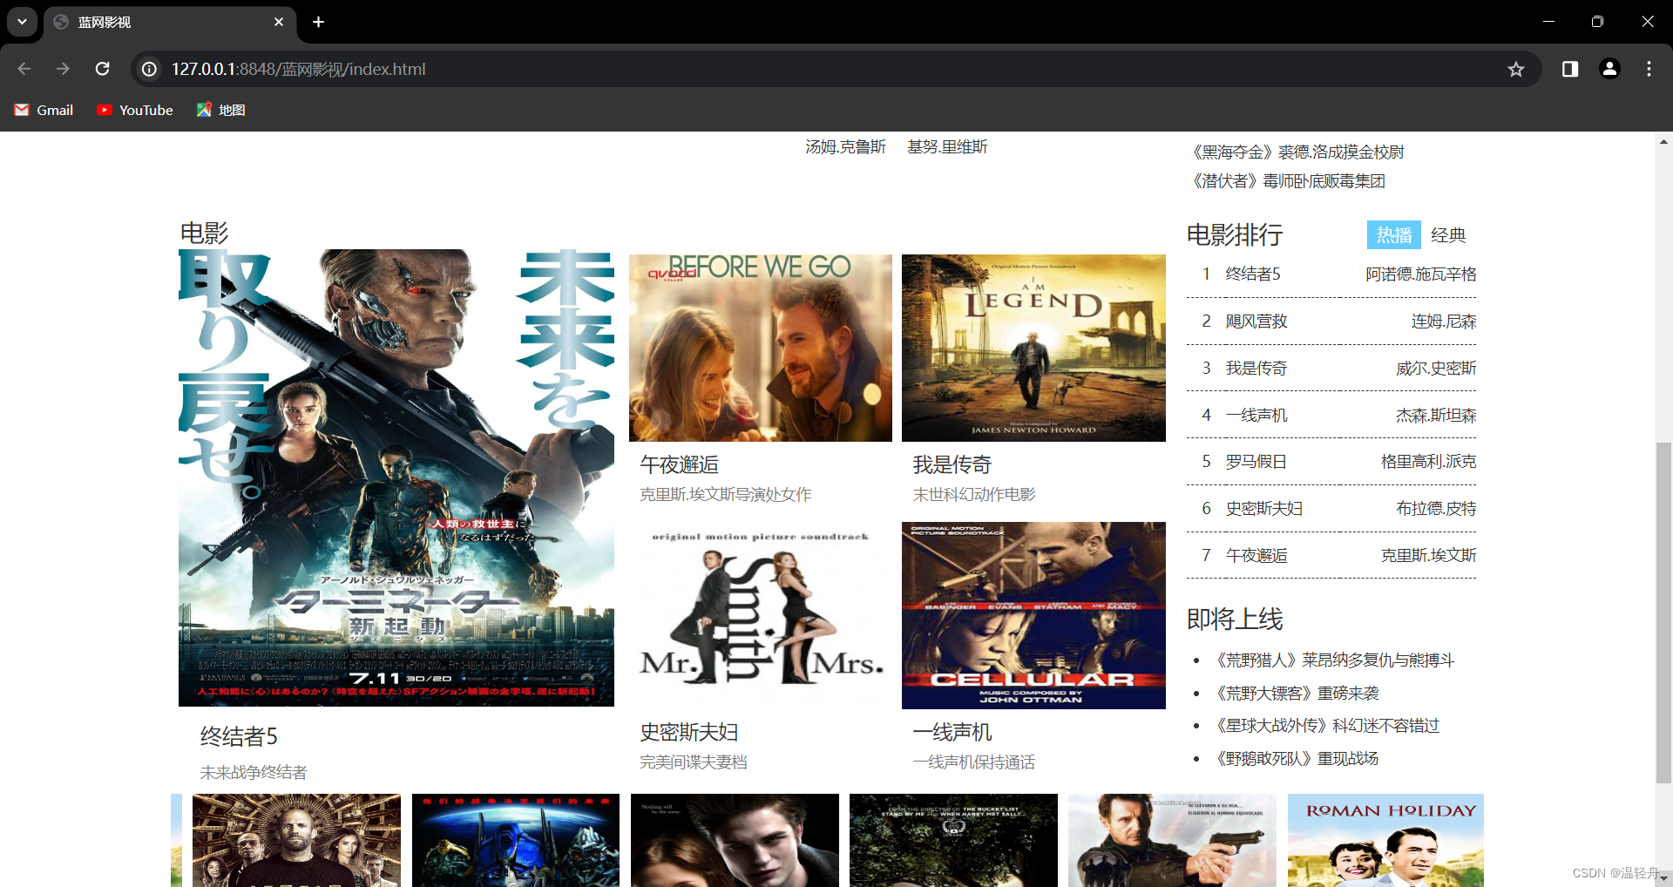This screenshot has height=887, width=1673.
Task: Open the tab search dropdown arrow
Action: click(x=22, y=22)
